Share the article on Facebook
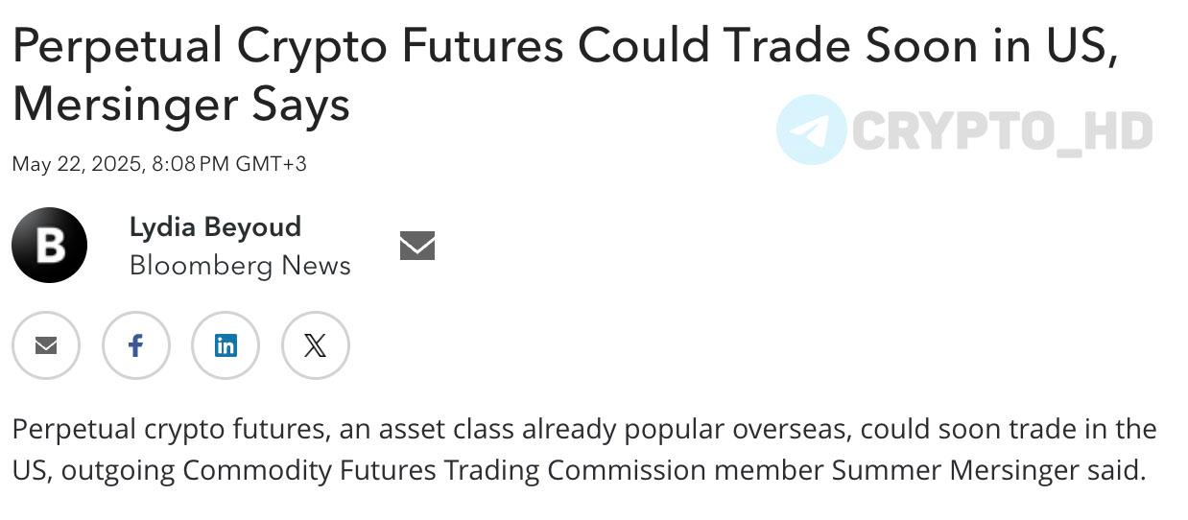This screenshot has width=1188, height=520. click(x=135, y=345)
